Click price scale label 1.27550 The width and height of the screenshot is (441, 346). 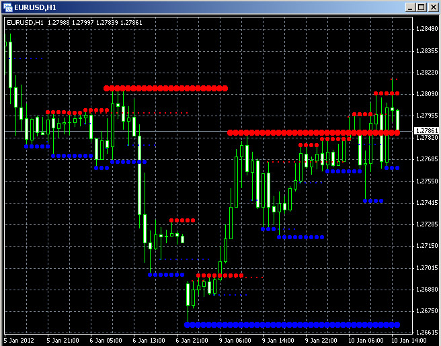tap(427, 181)
